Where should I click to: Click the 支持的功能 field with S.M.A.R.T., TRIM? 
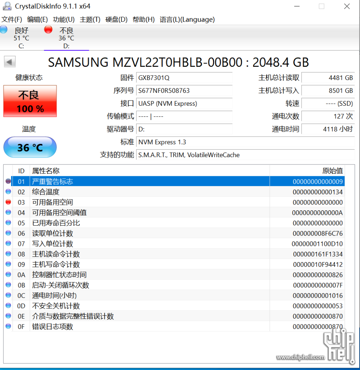tap(245, 155)
